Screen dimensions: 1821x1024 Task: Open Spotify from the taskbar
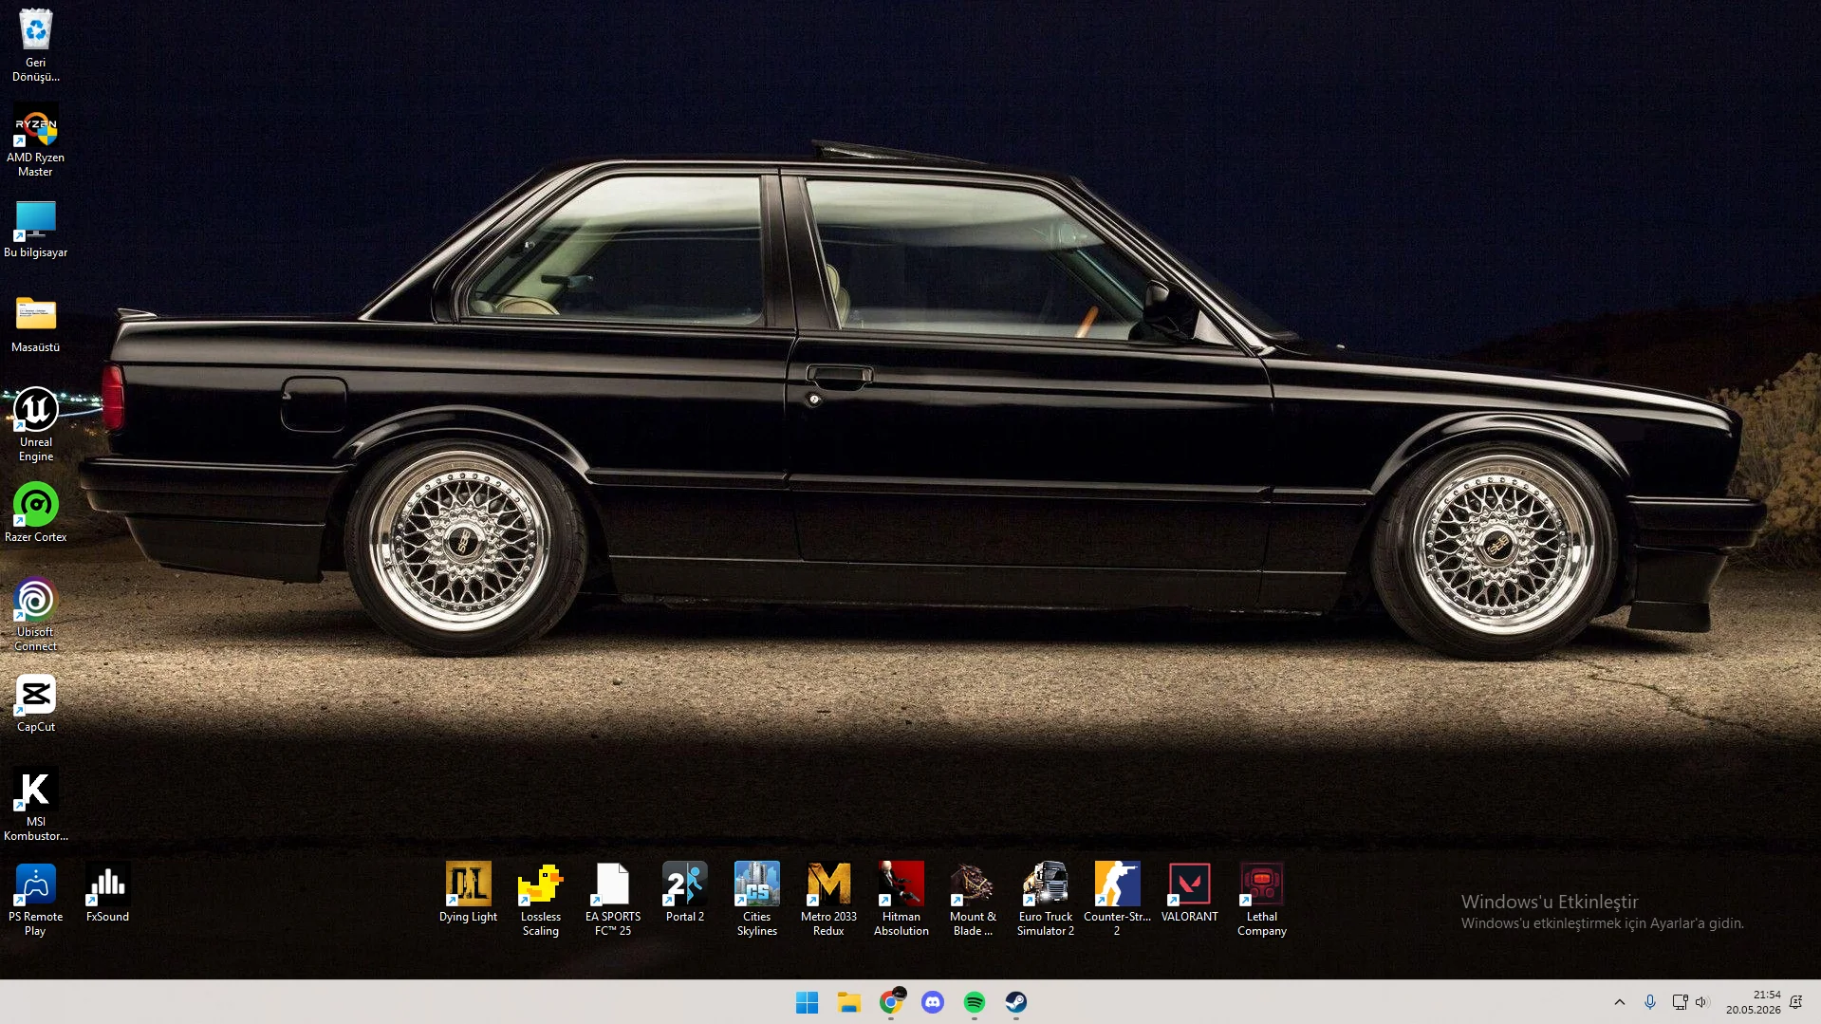(974, 1002)
